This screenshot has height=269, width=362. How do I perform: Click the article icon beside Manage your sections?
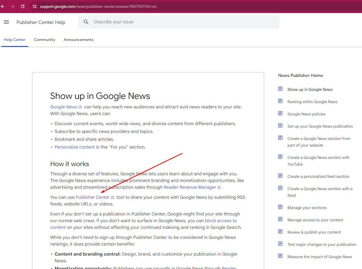pyautogui.click(x=280, y=207)
